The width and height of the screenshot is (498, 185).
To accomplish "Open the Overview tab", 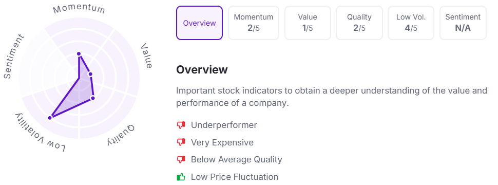I will [199, 23].
